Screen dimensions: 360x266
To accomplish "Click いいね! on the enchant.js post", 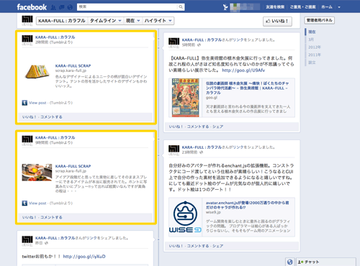I will pyautogui.click(x=176, y=246).
